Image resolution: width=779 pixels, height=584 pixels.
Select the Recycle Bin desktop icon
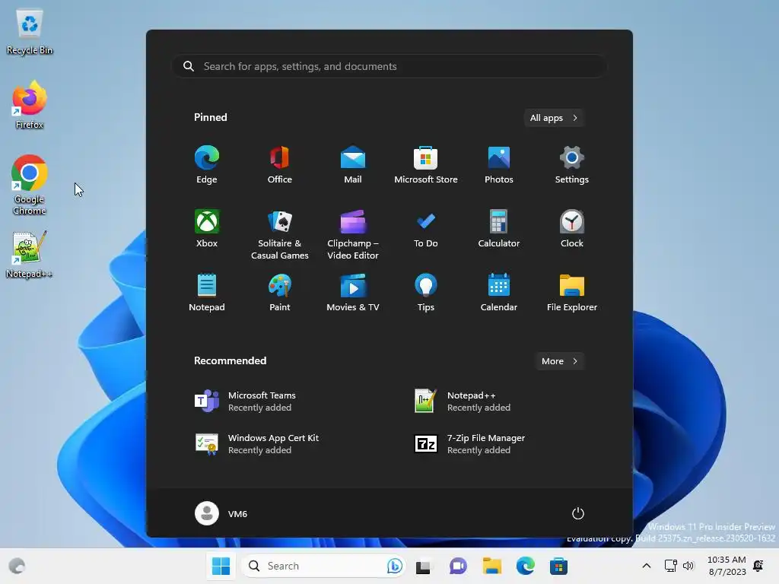30,32
